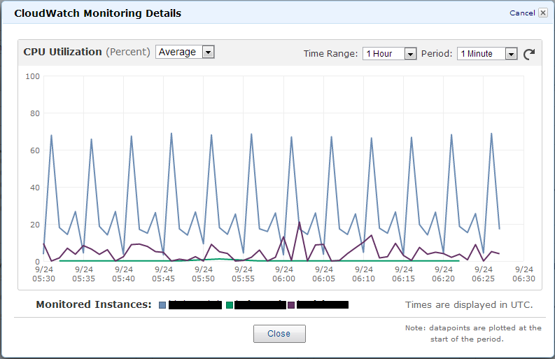Click the datapoints note text
This screenshot has height=359, width=555.
(x=473, y=334)
